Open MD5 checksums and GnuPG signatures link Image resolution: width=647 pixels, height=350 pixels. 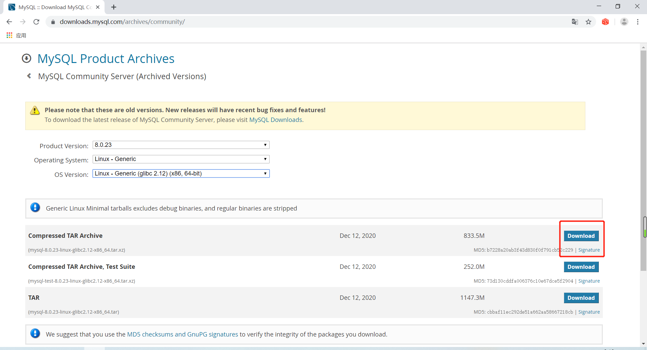point(182,334)
